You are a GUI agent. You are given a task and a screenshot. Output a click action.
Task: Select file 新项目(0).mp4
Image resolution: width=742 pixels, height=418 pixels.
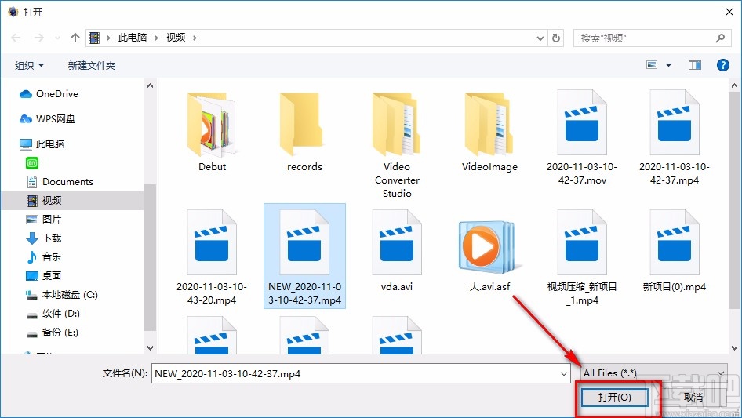pyautogui.click(x=675, y=252)
